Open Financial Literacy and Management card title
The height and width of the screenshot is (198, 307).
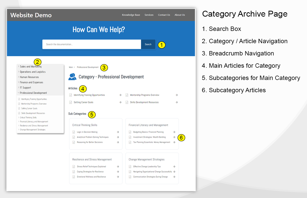coord(148,125)
